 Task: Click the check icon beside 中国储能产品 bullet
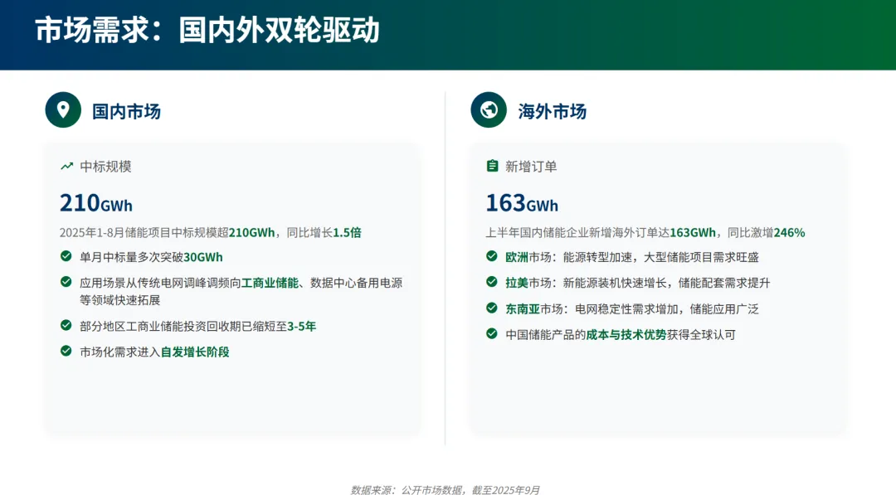[x=492, y=334]
